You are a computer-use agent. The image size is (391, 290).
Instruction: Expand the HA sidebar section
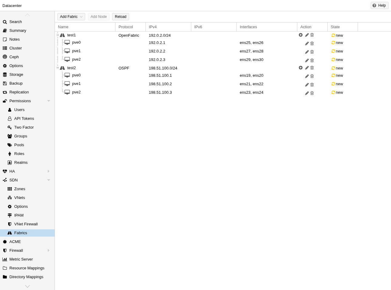pos(48,171)
